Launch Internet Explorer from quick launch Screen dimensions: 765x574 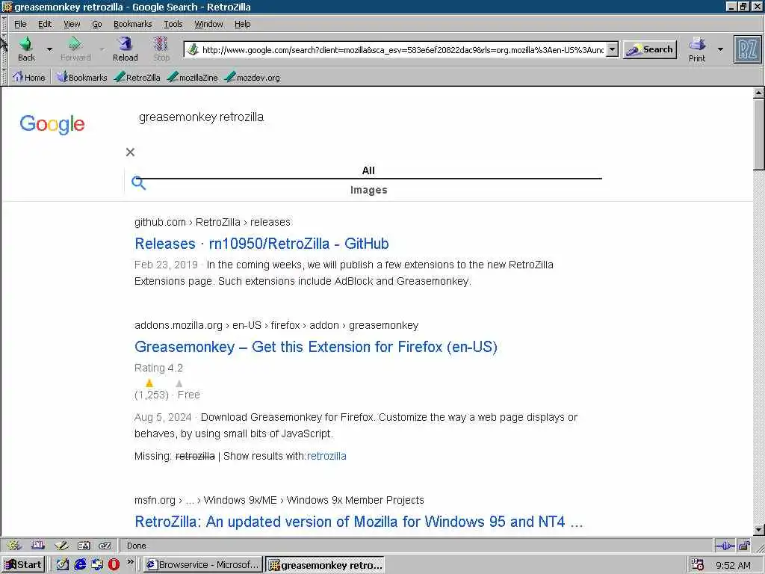[80, 565]
